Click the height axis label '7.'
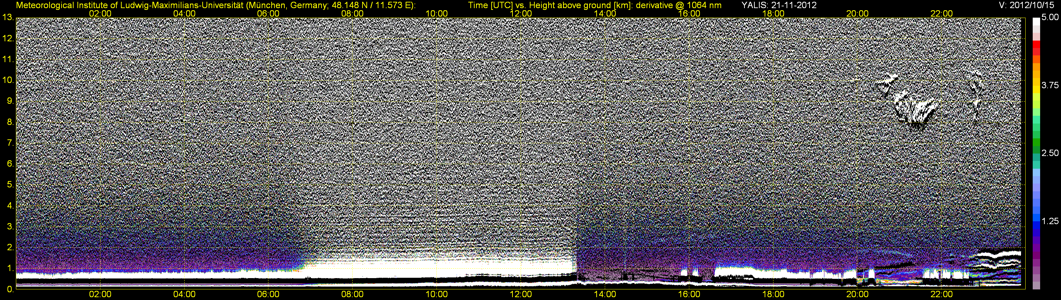 (10, 143)
